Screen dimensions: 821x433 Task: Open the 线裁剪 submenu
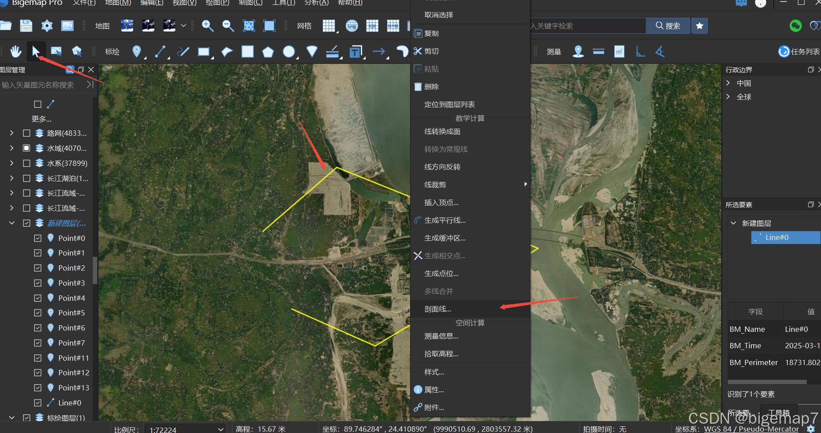click(x=470, y=185)
